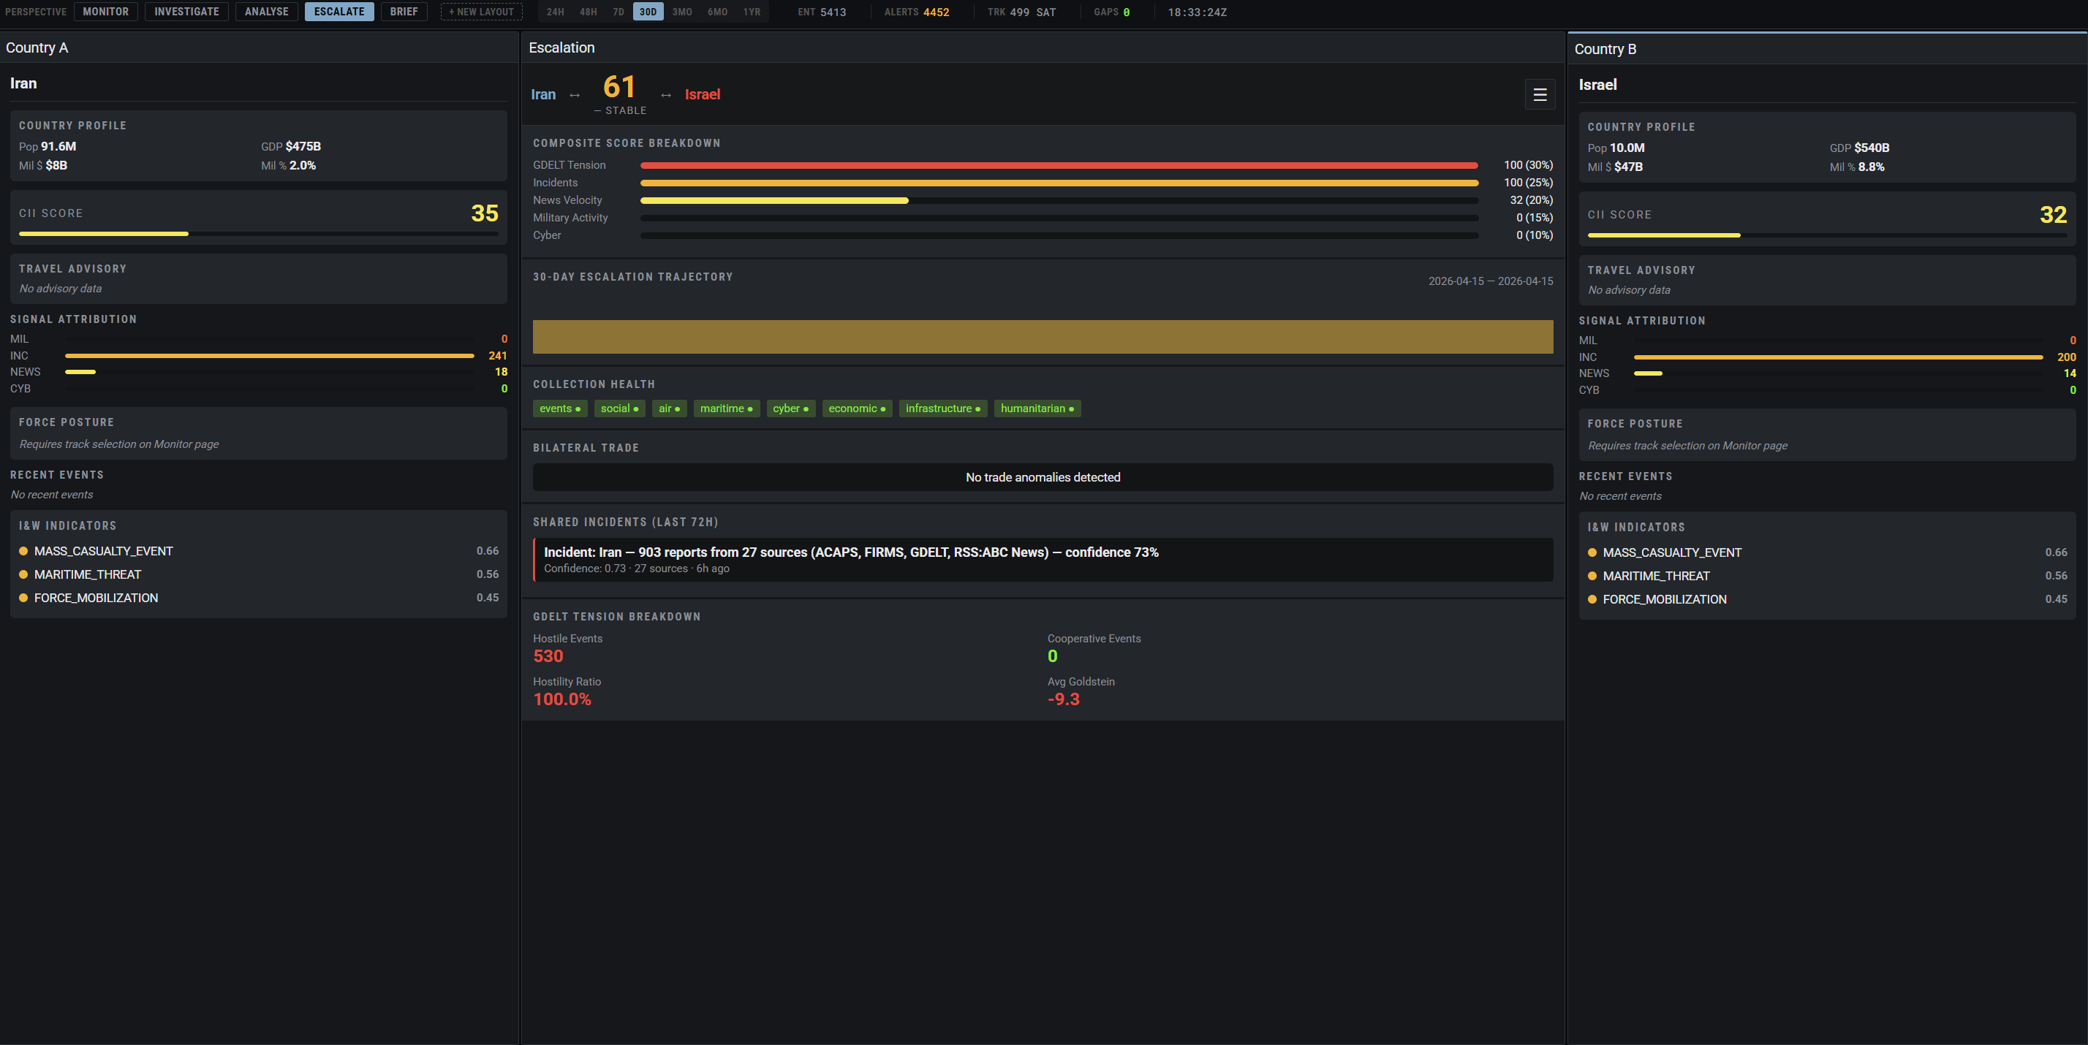The width and height of the screenshot is (2088, 1045).
Task: Click Country A MARITIME_THREAT indicator
Action: coord(259,574)
